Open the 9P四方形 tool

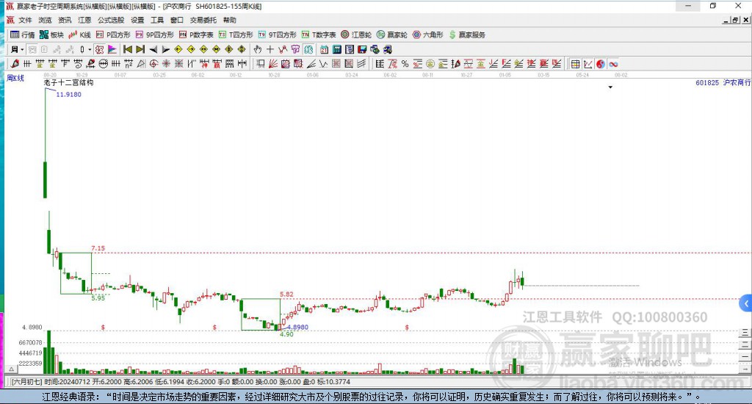[x=155, y=35]
